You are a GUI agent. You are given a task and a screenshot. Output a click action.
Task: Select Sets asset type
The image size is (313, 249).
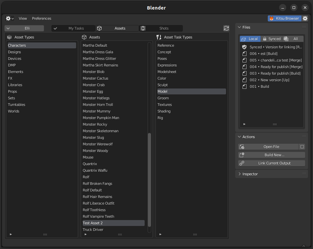coord(42,98)
